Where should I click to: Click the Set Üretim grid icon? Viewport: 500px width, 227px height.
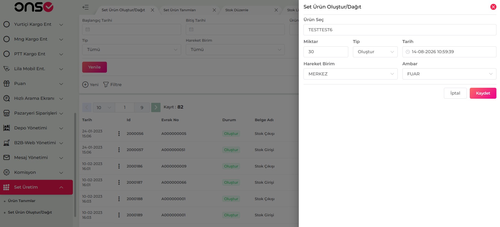[x=7, y=187]
